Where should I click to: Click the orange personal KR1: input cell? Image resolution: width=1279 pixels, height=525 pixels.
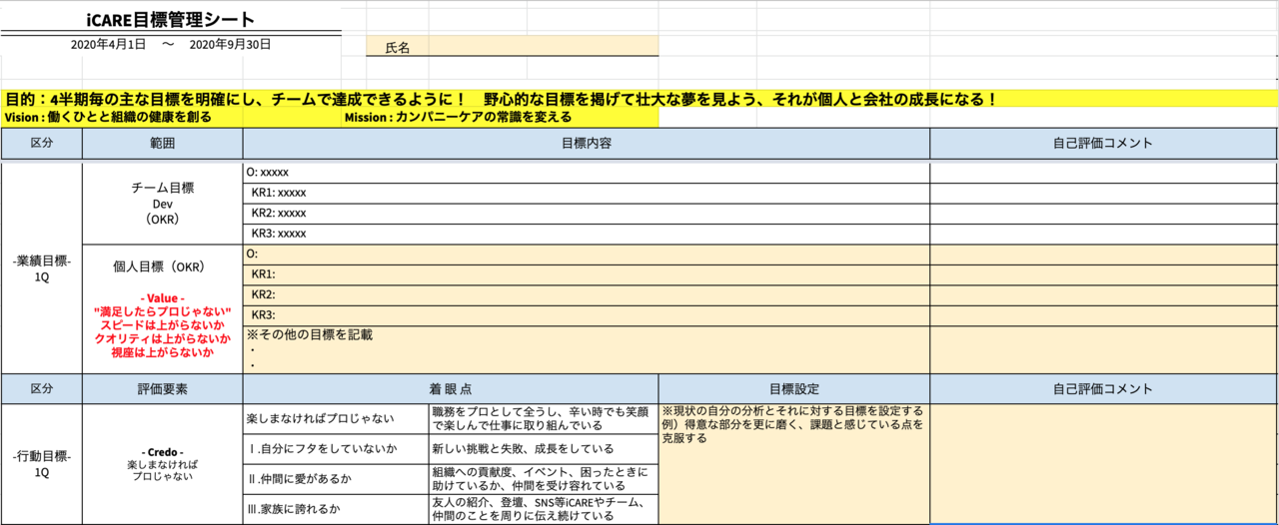coord(587,274)
